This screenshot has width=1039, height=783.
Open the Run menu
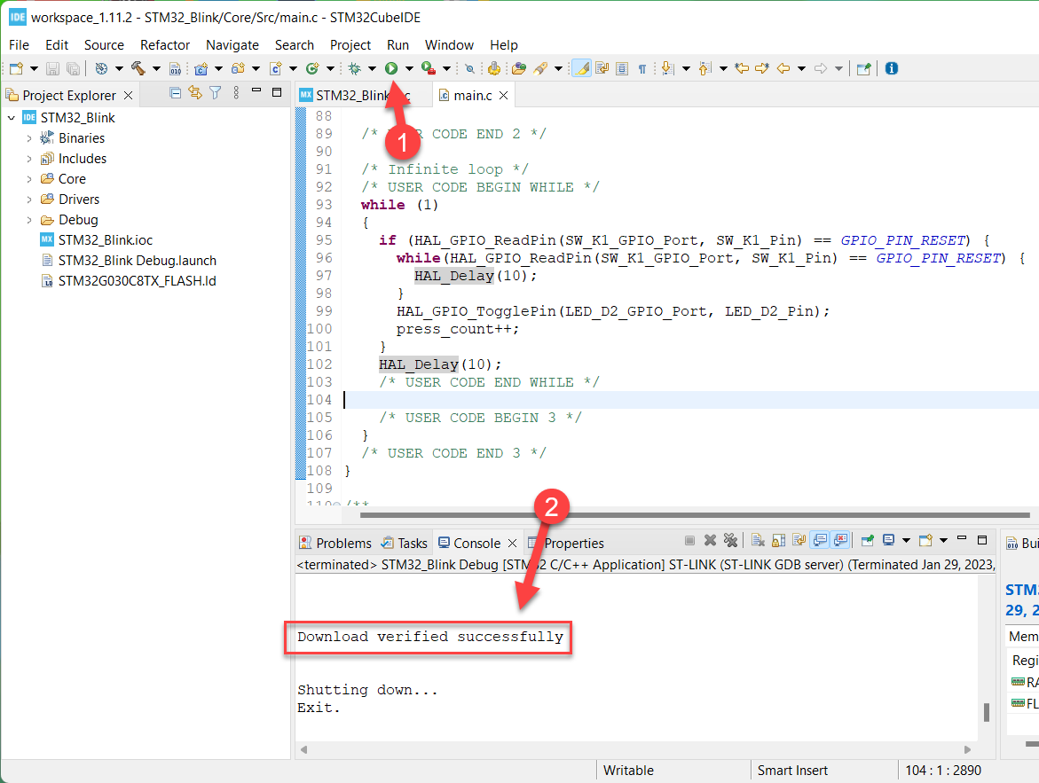click(x=397, y=45)
